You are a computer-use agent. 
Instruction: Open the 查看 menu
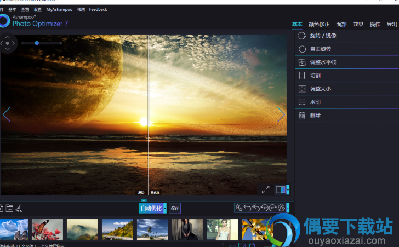pyautogui.click(x=25, y=9)
